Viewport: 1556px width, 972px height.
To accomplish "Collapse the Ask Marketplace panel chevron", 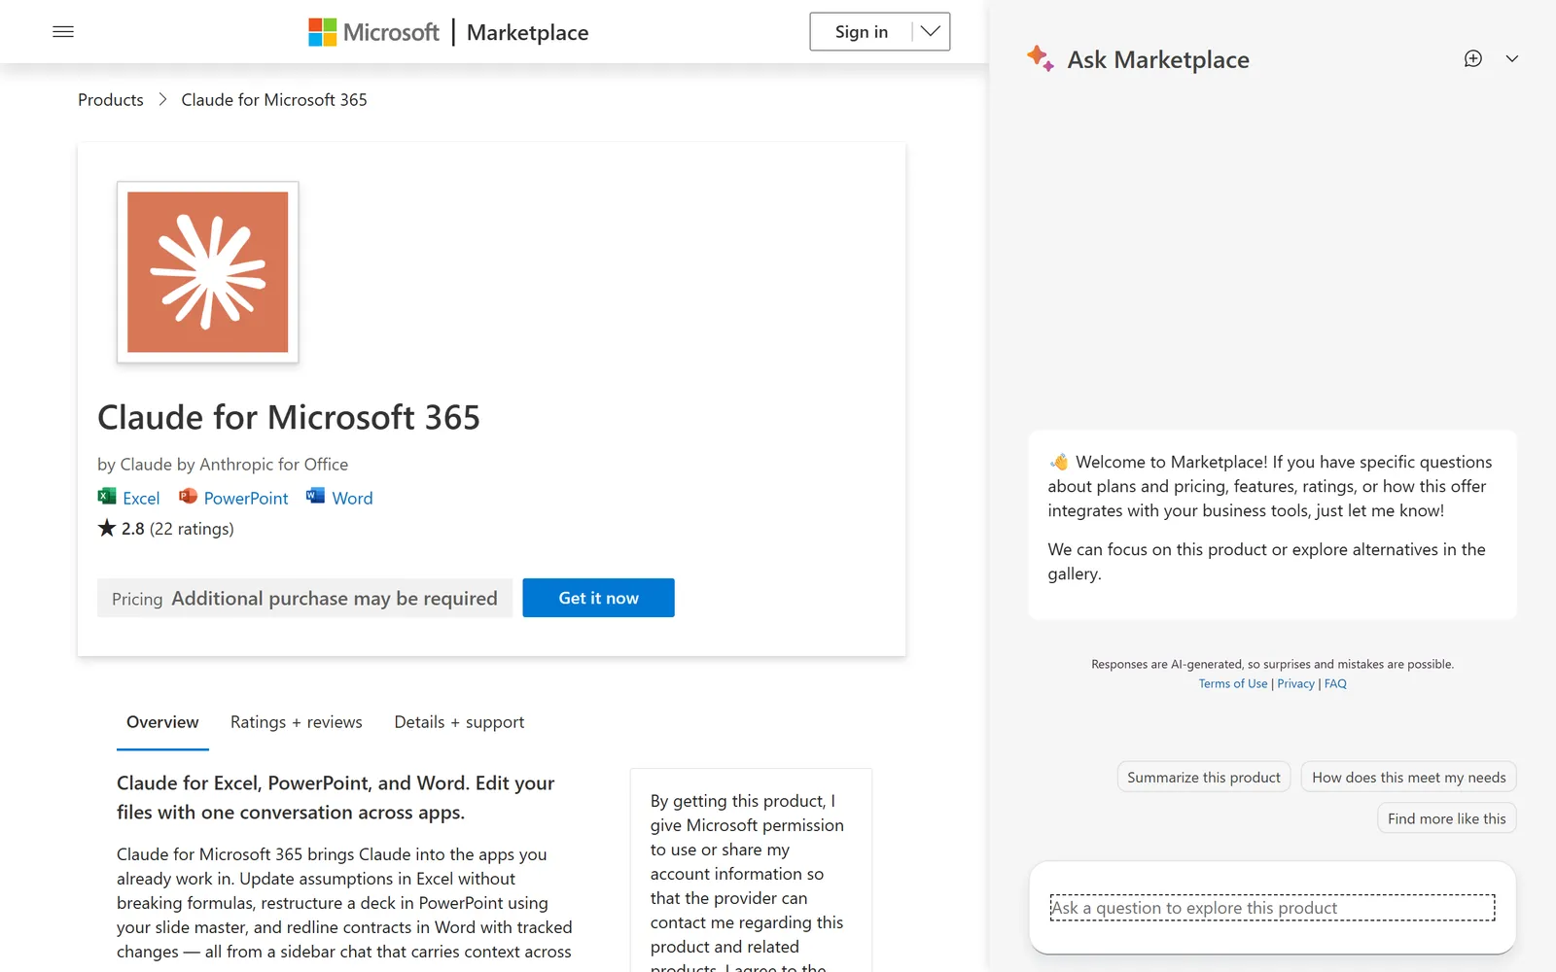I will (1512, 58).
